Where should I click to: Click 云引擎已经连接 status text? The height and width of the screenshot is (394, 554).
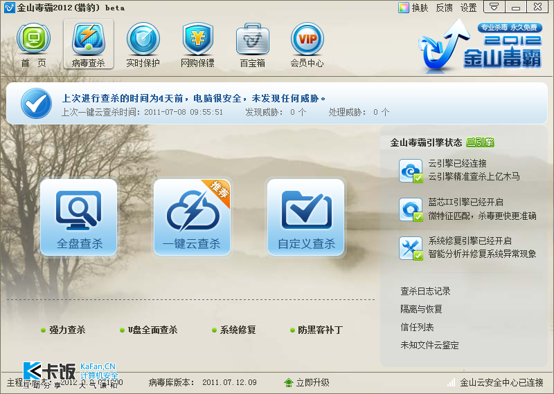(458, 163)
